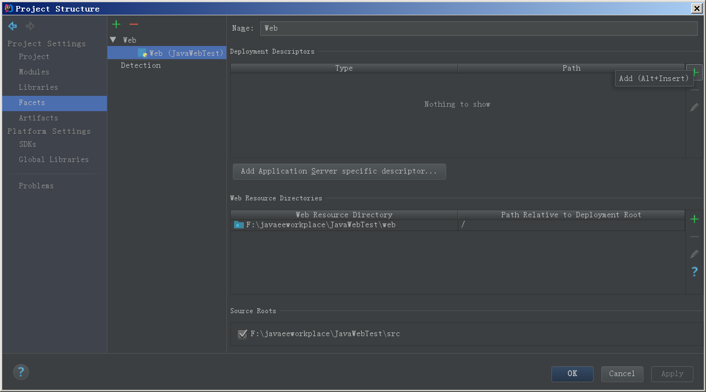Edit deployment descriptor with pencil icon

pyautogui.click(x=694, y=107)
